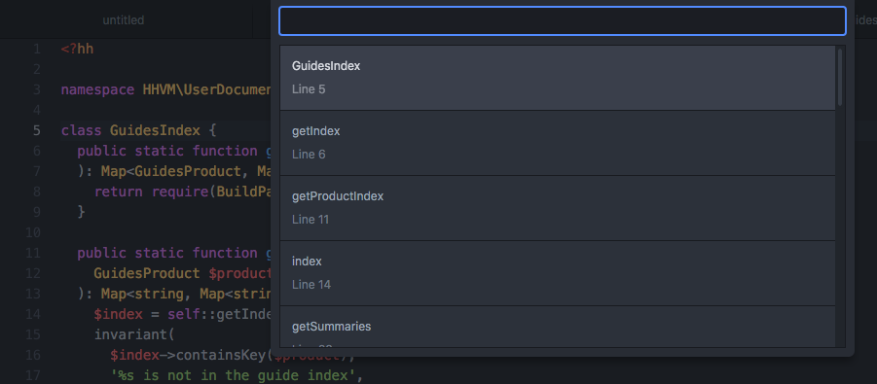The height and width of the screenshot is (384, 877).
Task: Place cursor on the <?hh opening tag
Action: (x=77, y=50)
